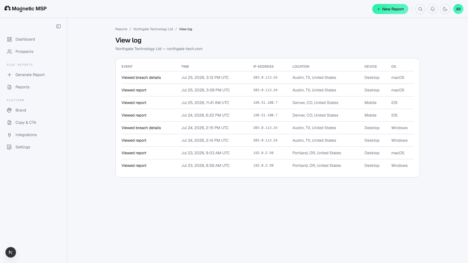Toggle dark mode moon icon

point(445,9)
